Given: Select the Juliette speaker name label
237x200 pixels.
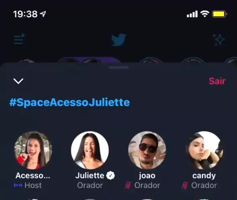Looking at the screenshot, I should (90, 175).
